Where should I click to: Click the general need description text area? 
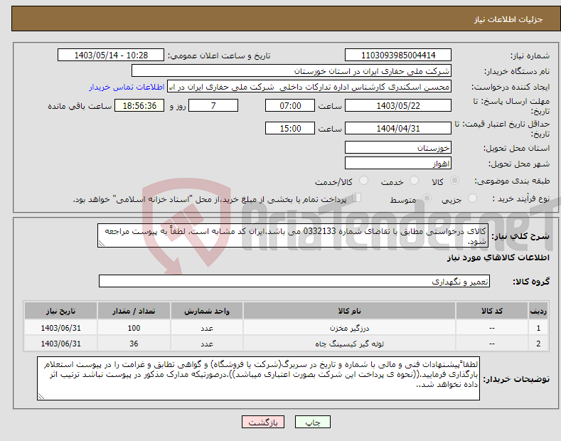[293, 235]
